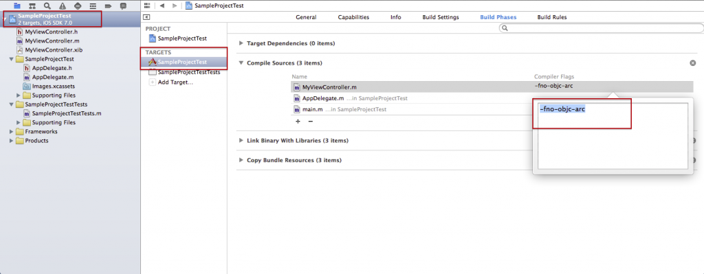The width and height of the screenshot is (704, 274).
Task: Hide the project and targets list
Action: click(146, 17)
